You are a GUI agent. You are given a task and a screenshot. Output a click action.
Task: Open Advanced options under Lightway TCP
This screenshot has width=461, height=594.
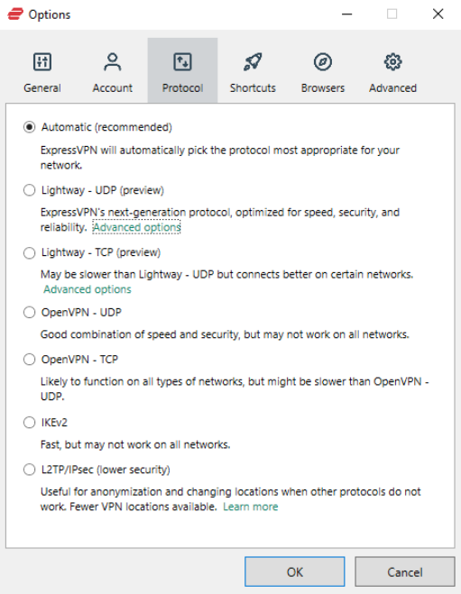click(88, 289)
